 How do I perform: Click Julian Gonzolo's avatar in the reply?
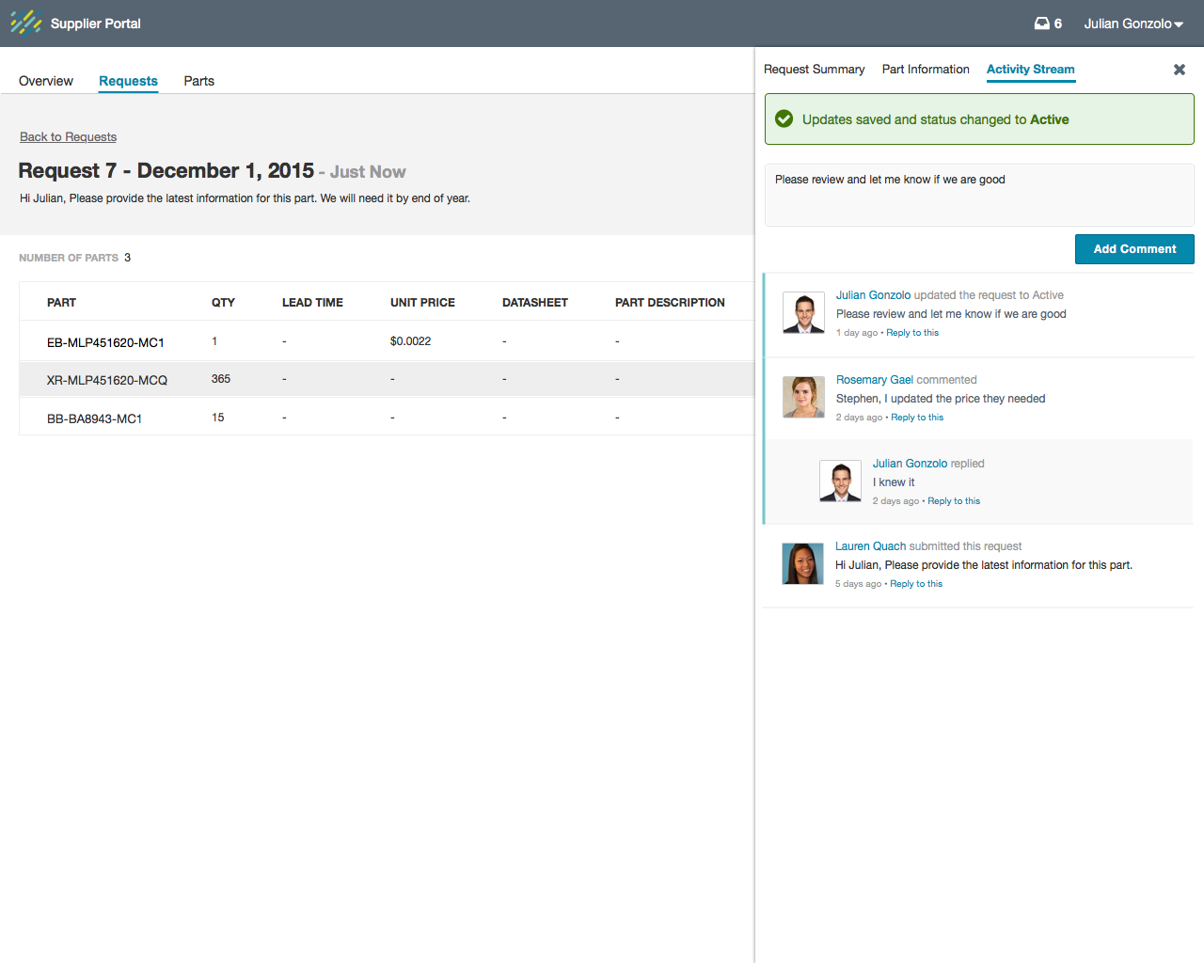click(840, 481)
